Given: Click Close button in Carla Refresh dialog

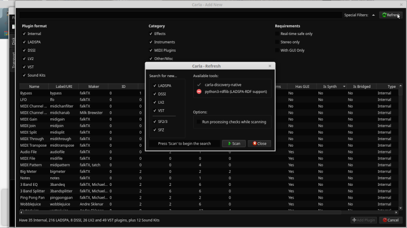Looking at the screenshot, I should point(259,144).
